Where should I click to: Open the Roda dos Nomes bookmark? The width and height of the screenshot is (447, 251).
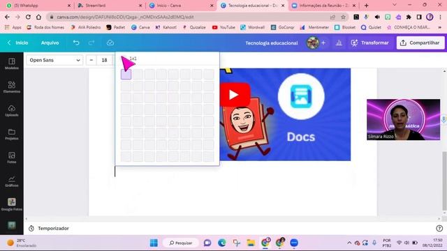[45, 27]
